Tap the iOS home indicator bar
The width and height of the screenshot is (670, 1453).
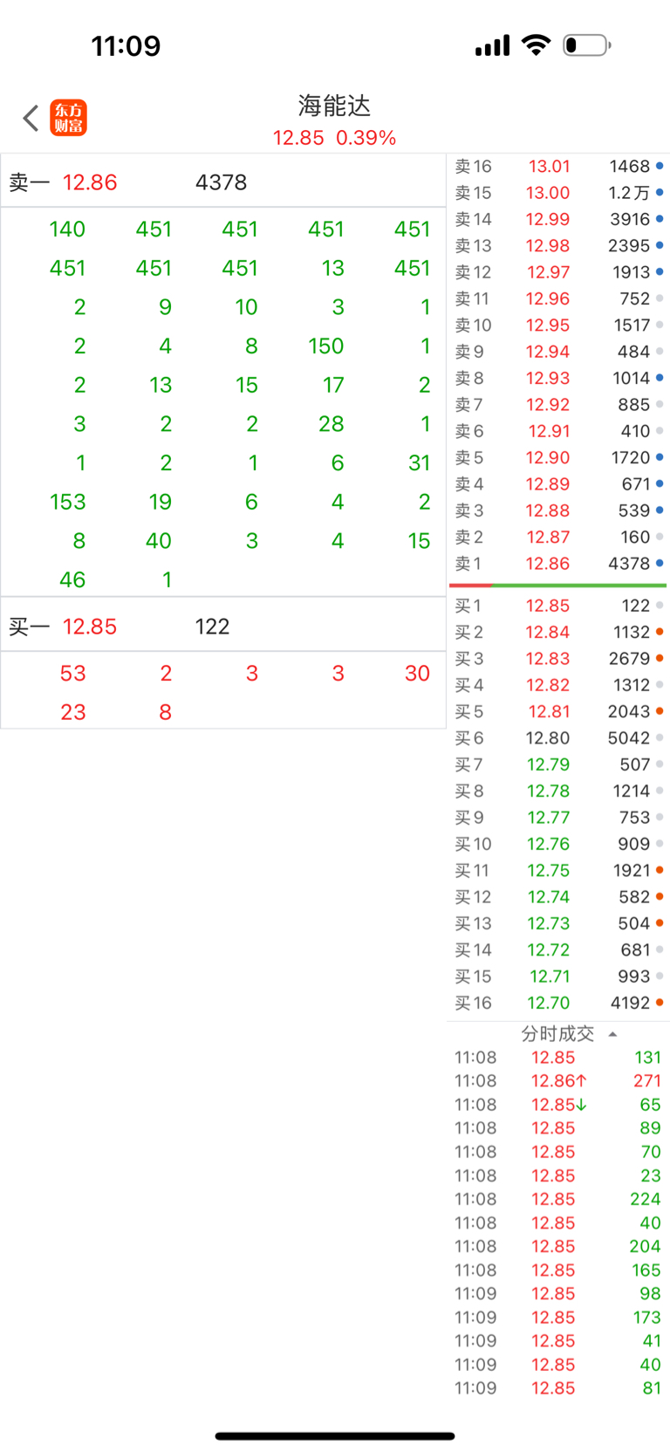tap(335, 1436)
